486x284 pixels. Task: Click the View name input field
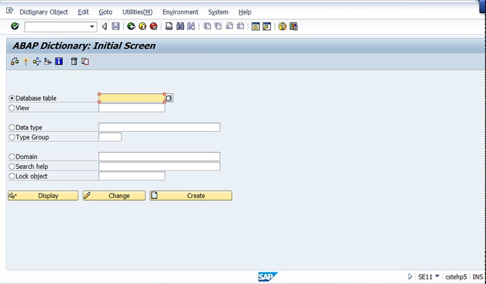(132, 108)
